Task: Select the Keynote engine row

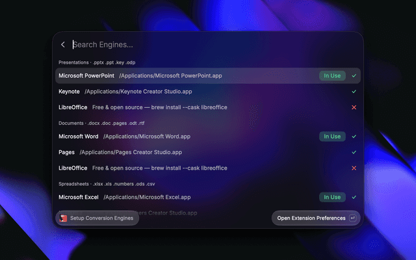Action: click(208, 92)
